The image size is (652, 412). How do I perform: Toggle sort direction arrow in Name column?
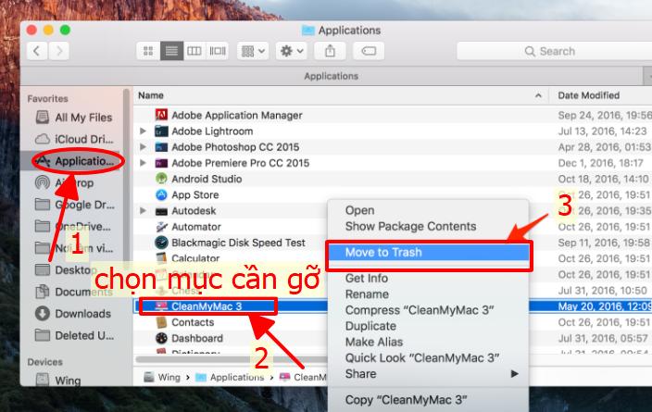538,95
